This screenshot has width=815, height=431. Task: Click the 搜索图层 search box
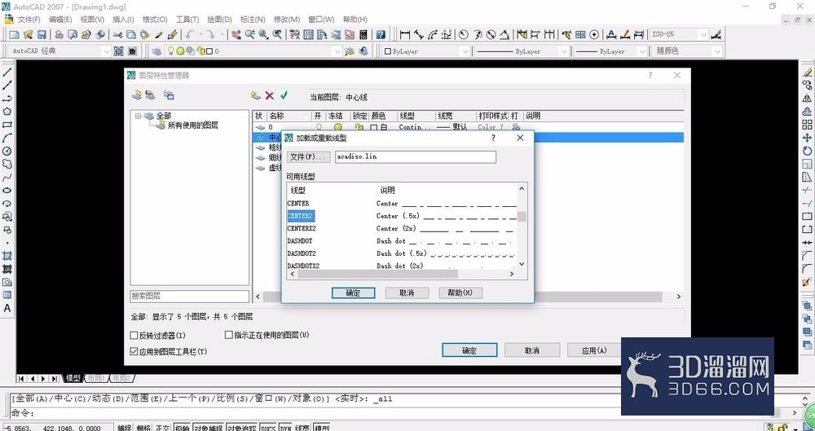pyautogui.click(x=190, y=296)
